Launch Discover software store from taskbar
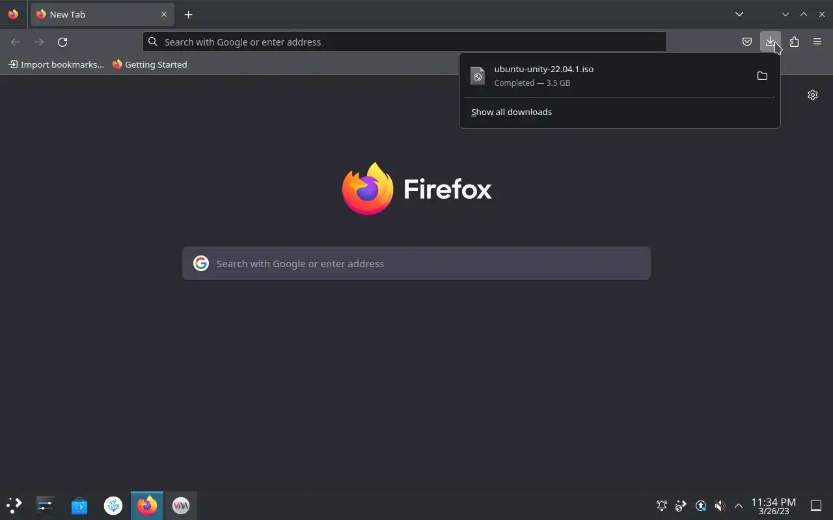Image resolution: width=833 pixels, height=520 pixels. point(79,505)
